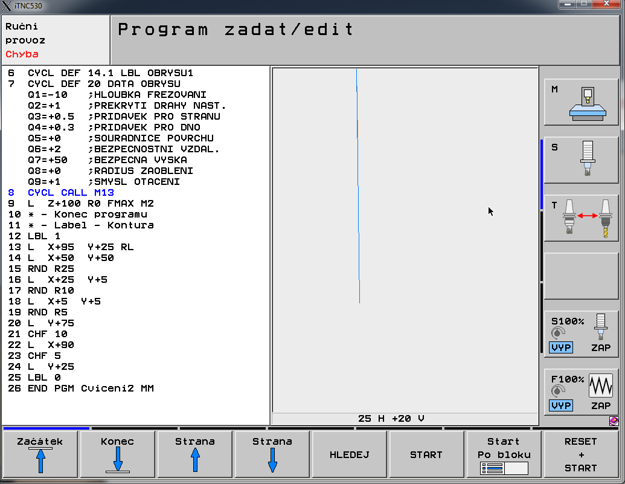Toggle the F100% VYP feed override
The height and width of the screenshot is (484, 625).
[562, 405]
